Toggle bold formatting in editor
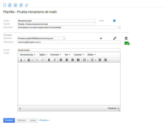Viewport: 164px width, 126px height. [x=49, y=60]
